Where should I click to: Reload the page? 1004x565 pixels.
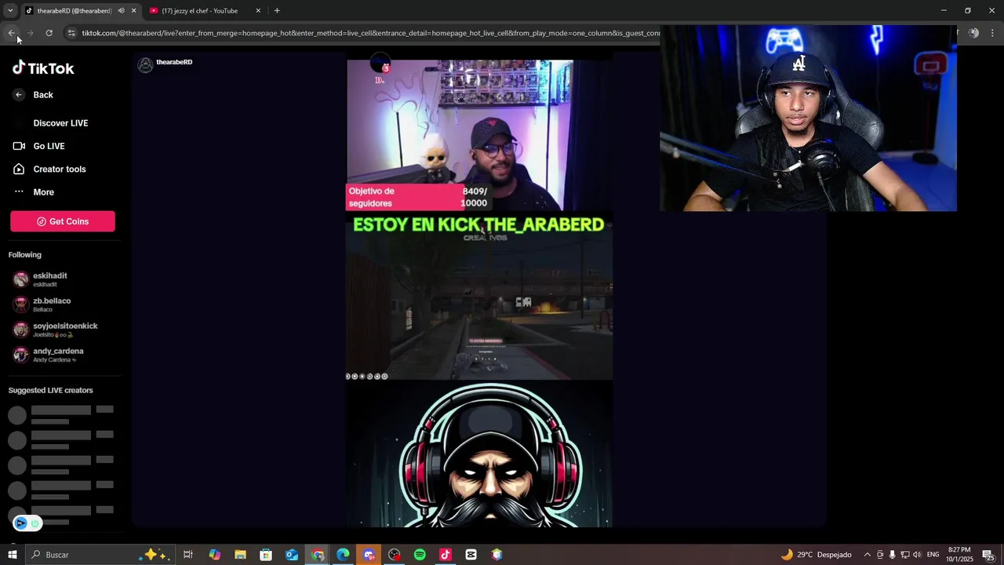pos(49,33)
